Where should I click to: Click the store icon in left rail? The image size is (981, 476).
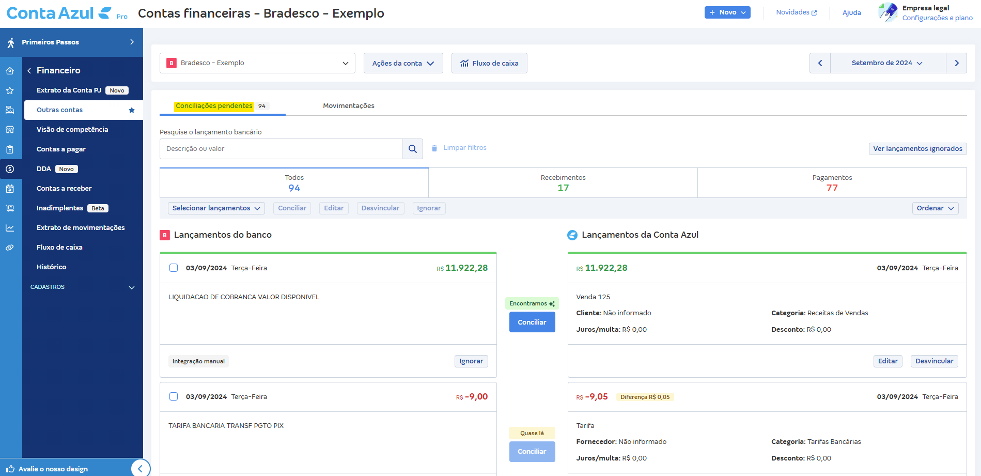click(x=10, y=130)
